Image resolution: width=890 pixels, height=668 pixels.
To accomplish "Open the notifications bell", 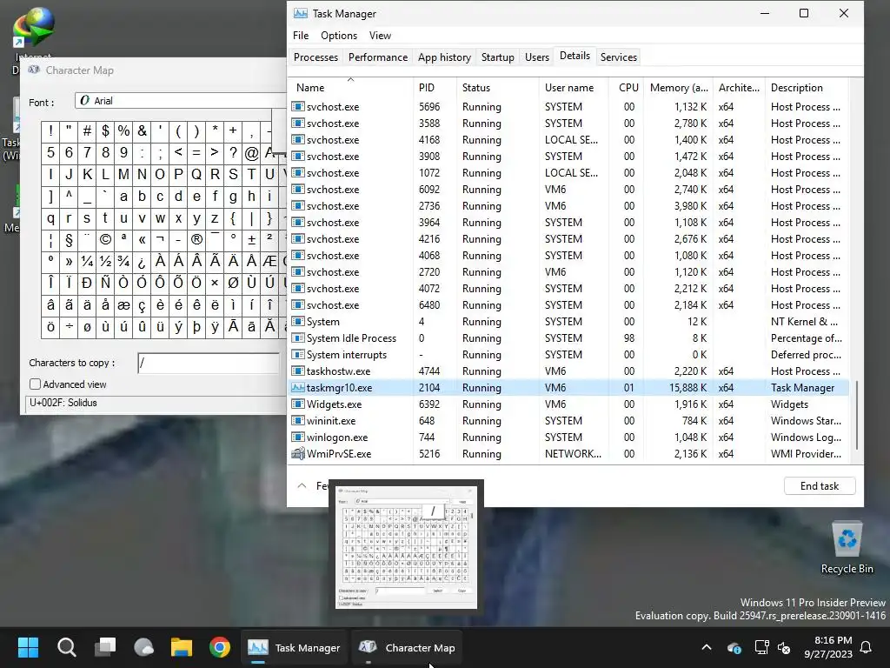I will click(867, 647).
